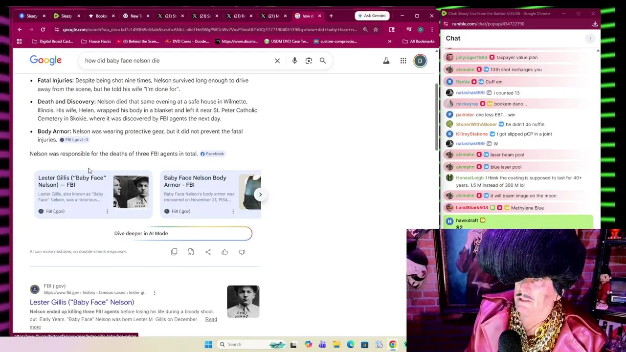This screenshot has width=626, height=352.
Task: Show next source cards with arrow
Action: (x=260, y=195)
